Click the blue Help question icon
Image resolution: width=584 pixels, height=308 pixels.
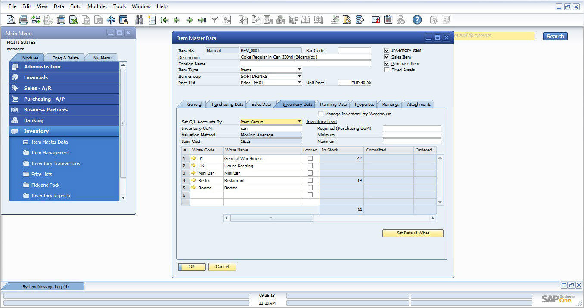click(x=417, y=20)
